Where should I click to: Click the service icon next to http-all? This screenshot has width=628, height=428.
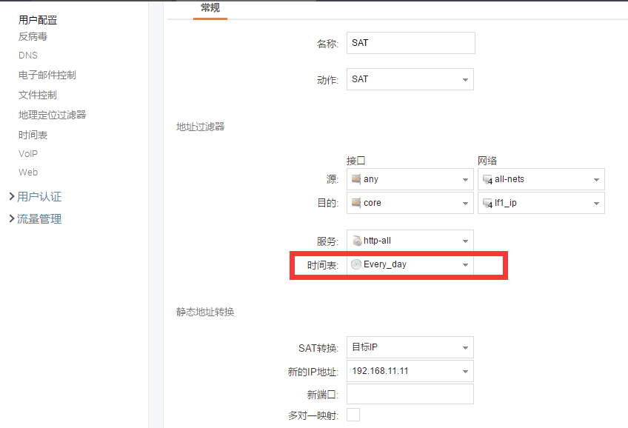pos(356,241)
